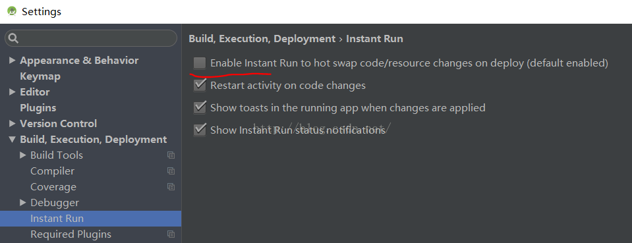Expand the Version Control node

tap(12, 123)
